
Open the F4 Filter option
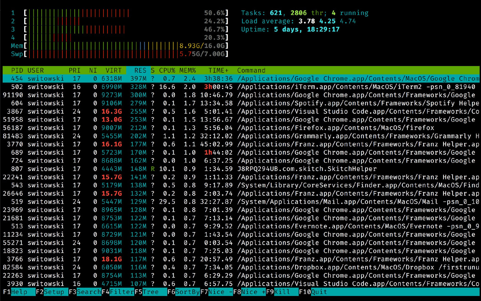(122, 292)
